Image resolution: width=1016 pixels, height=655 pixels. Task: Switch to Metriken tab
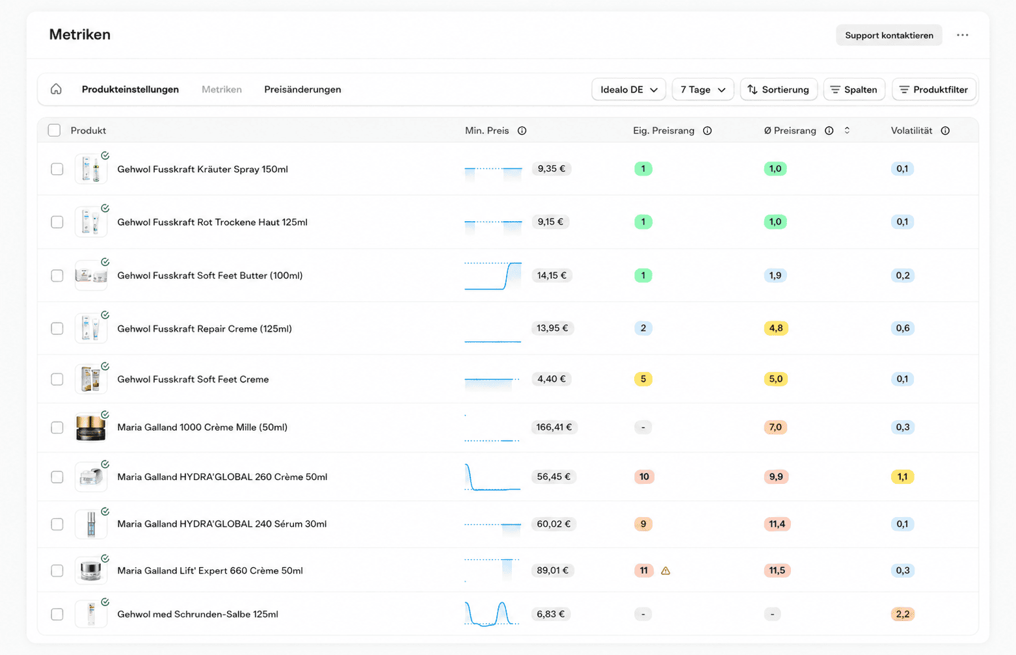coord(222,90)
